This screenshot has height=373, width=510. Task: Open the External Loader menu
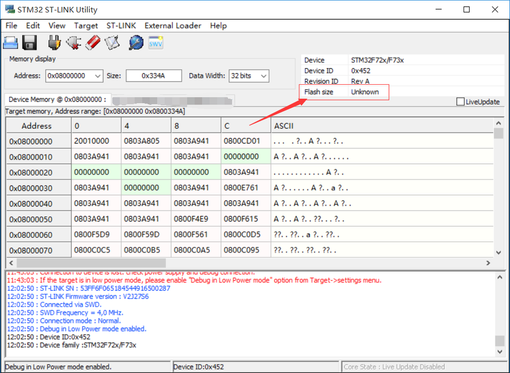point(173,26)
